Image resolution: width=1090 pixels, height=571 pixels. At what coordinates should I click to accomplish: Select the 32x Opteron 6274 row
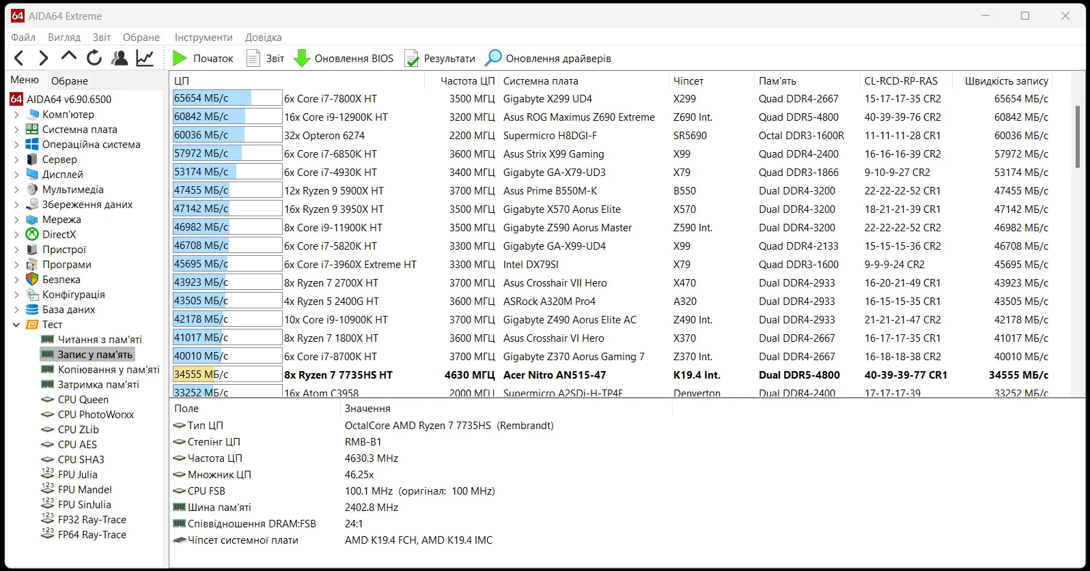point(611,135)
